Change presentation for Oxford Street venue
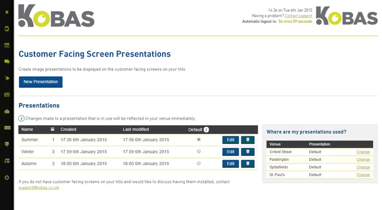The image size is (382, 210). point(363,152)
